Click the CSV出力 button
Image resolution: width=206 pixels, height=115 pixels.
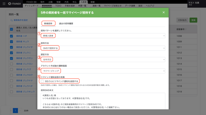182,20
